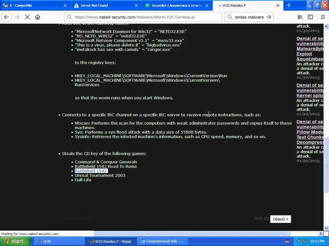Click the magnifier icon in URL bar

coord(69,17)
